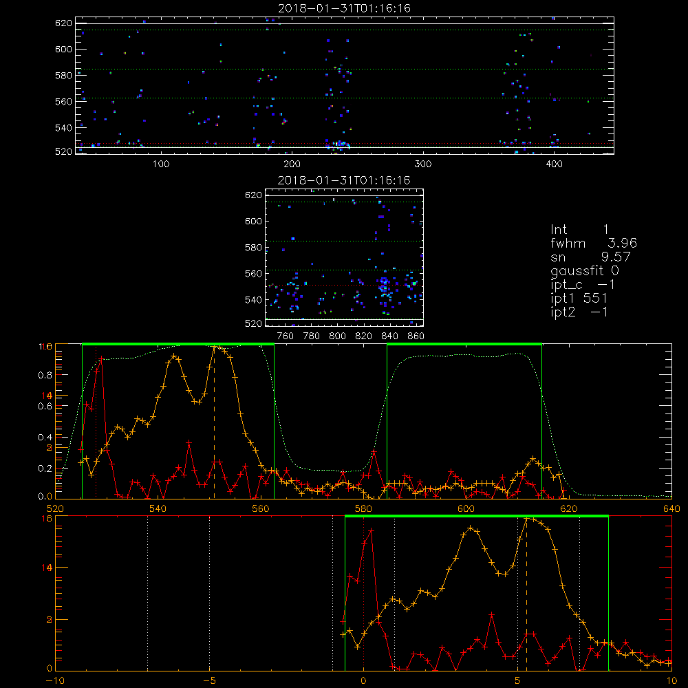Click y-axis label 620 on top image plot
The image size is (688, 688).
pos(63,23)
